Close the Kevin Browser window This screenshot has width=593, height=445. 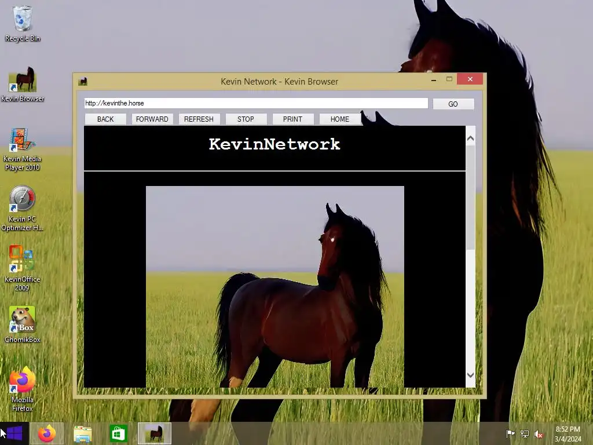(x=470, y=79)
